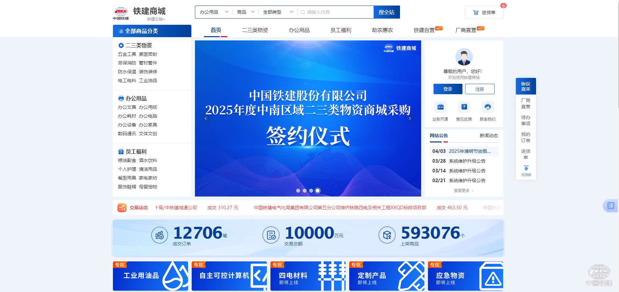Click the 铁建商城 CRCC logo
The width and height of the screenshot is (619, 292).
[x=121, y=13]
